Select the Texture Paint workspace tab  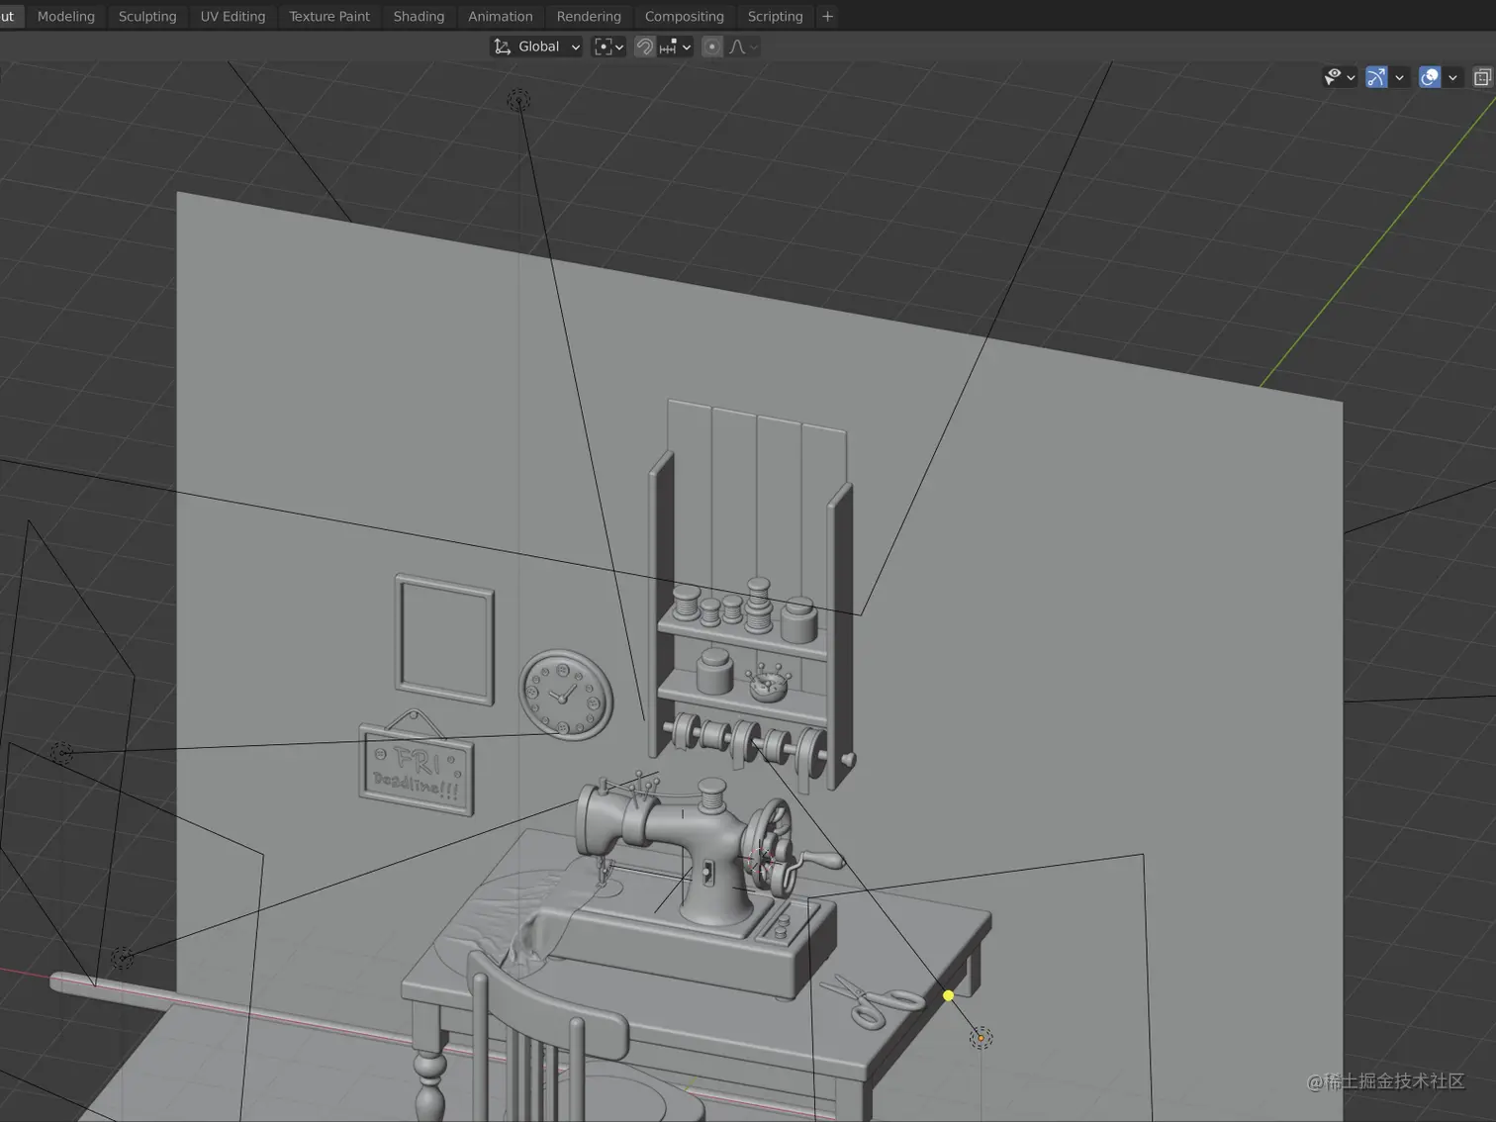pyautogui.click(x=329, y=16)
